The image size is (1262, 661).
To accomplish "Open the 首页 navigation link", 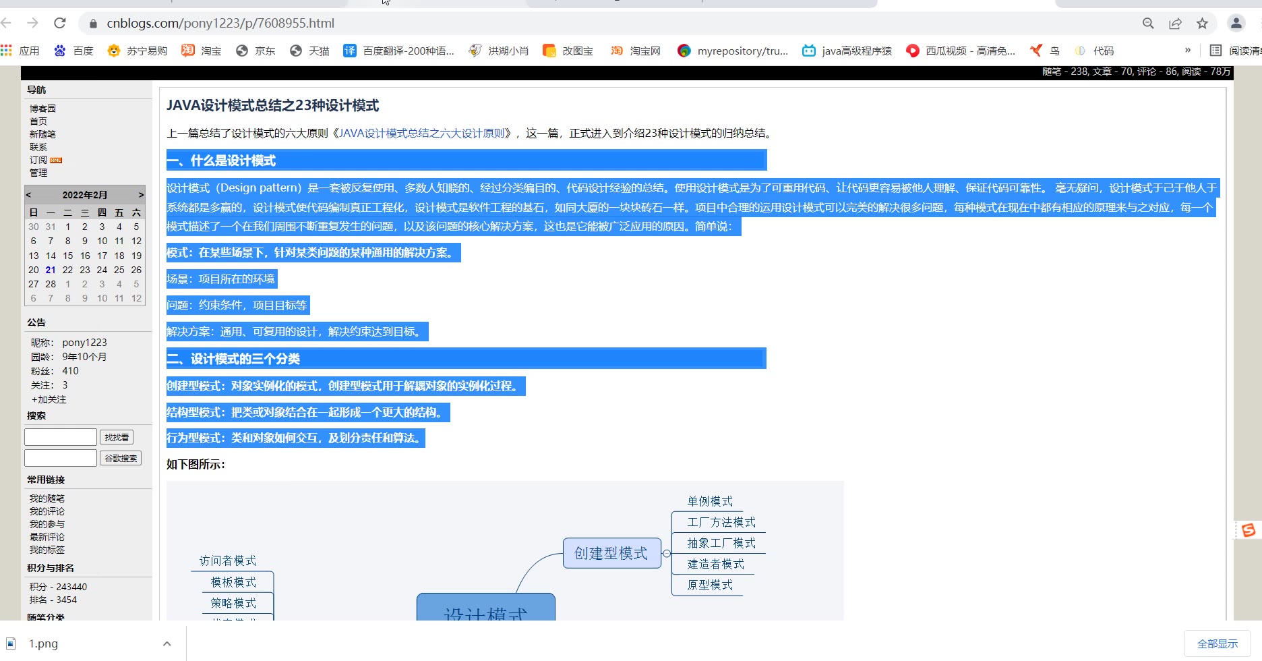I will point(38,121).
